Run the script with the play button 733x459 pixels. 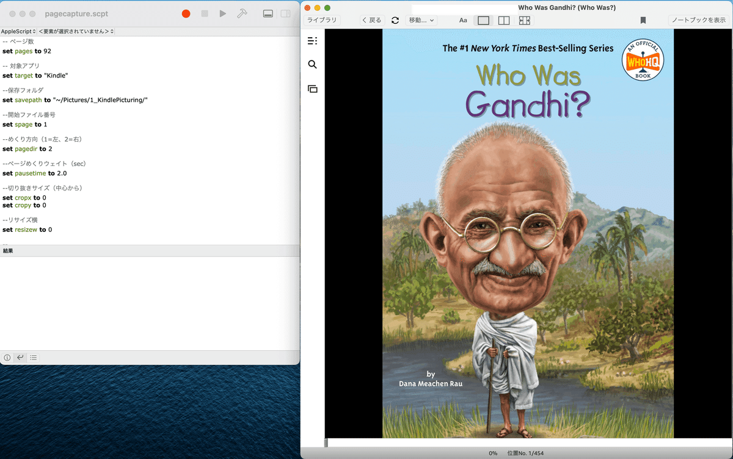223,13
